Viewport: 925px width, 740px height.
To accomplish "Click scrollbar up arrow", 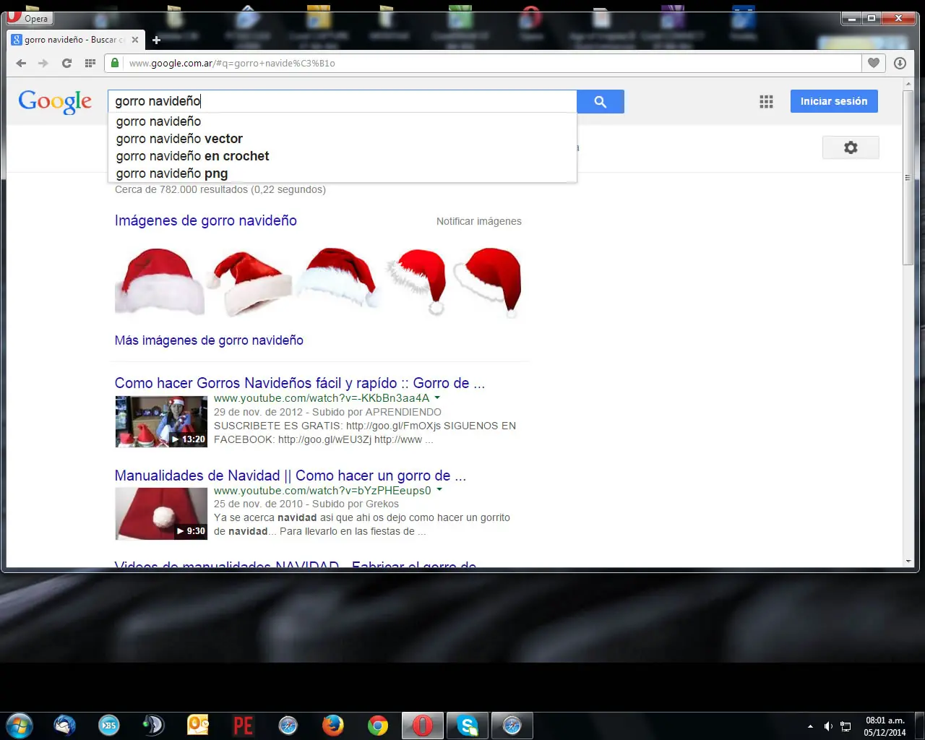I will pyautogui.click(x=908, y=85).
